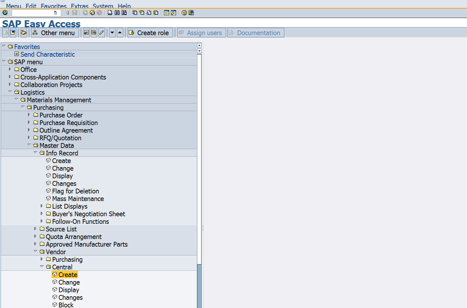Image resolution: width=467 pixels, height=308 pixels.
Task: Open the Favorites menu in menu bar
Action: click(x=54, y=6)
